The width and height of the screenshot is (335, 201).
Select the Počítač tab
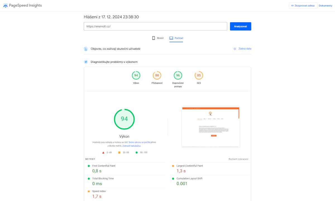[x=176, y=38]
